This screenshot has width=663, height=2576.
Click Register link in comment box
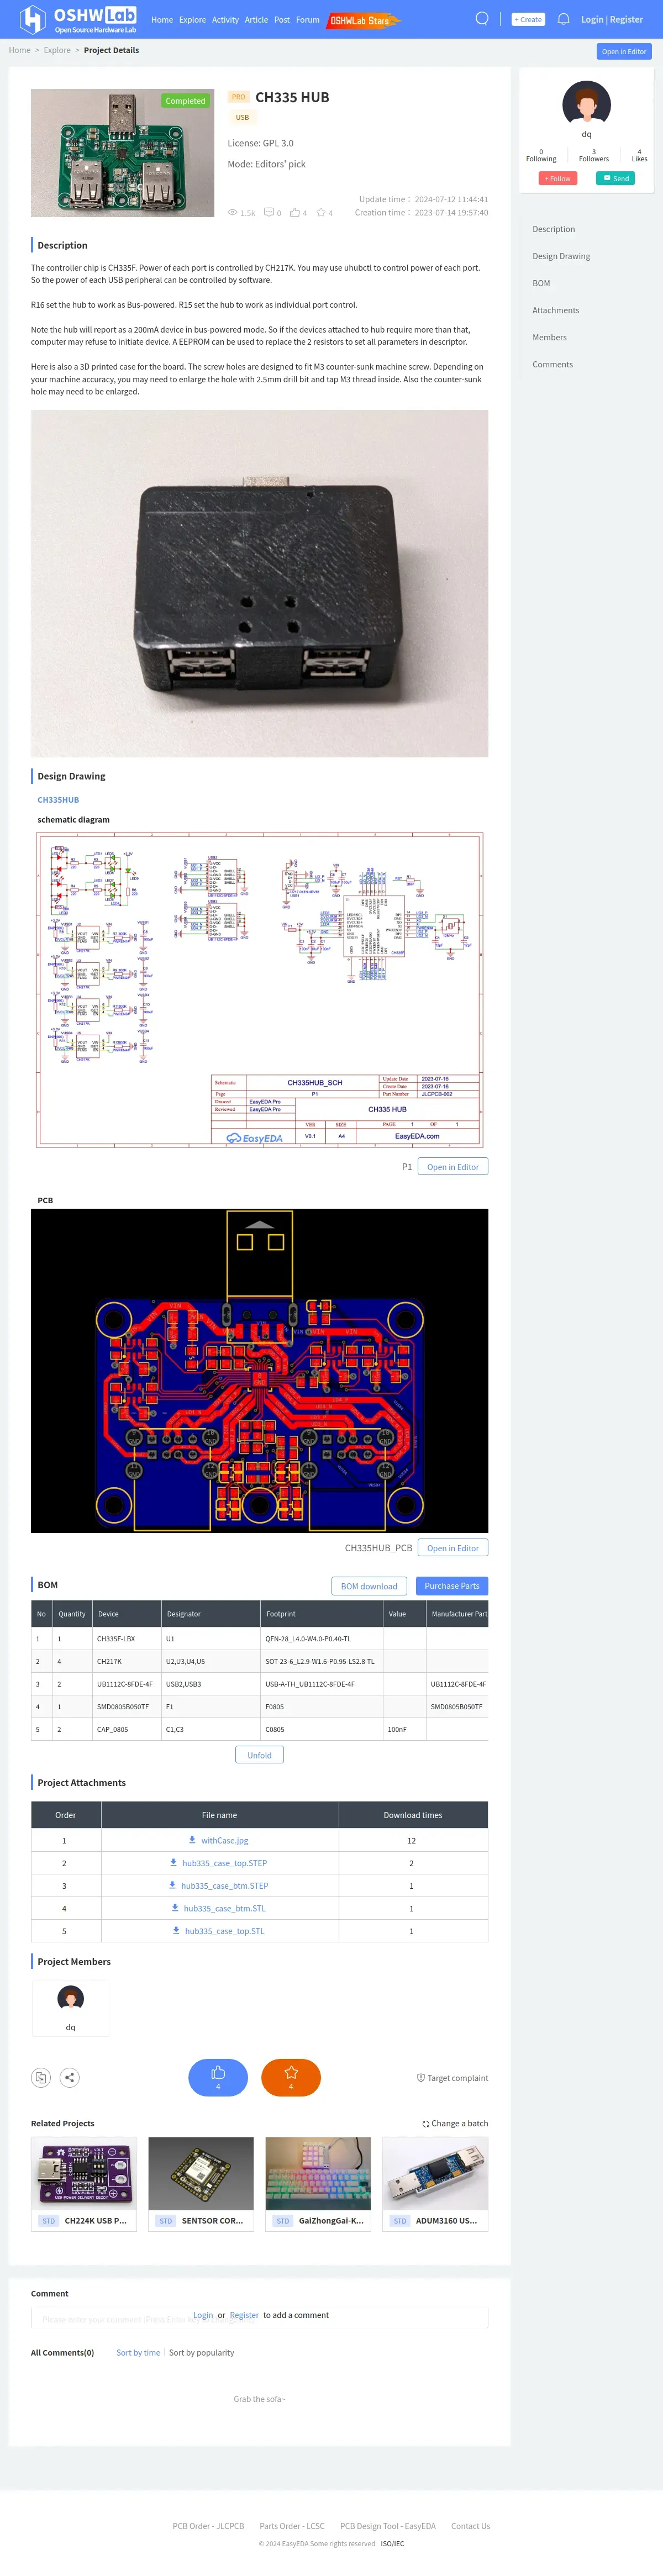coord(244,2314)
